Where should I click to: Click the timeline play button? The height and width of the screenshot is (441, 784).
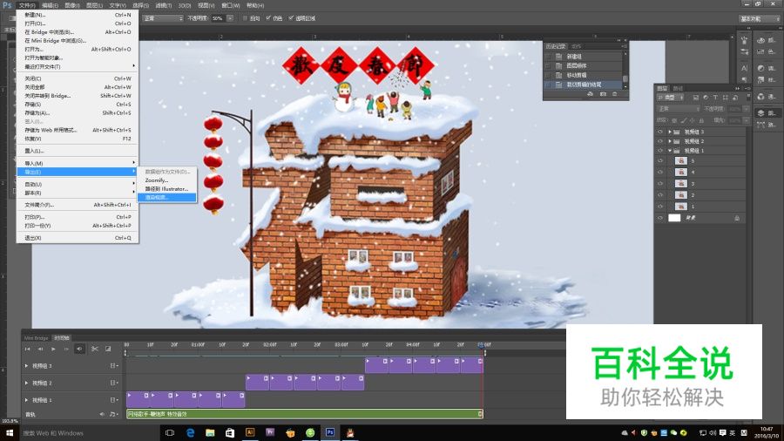coord(53,349)
